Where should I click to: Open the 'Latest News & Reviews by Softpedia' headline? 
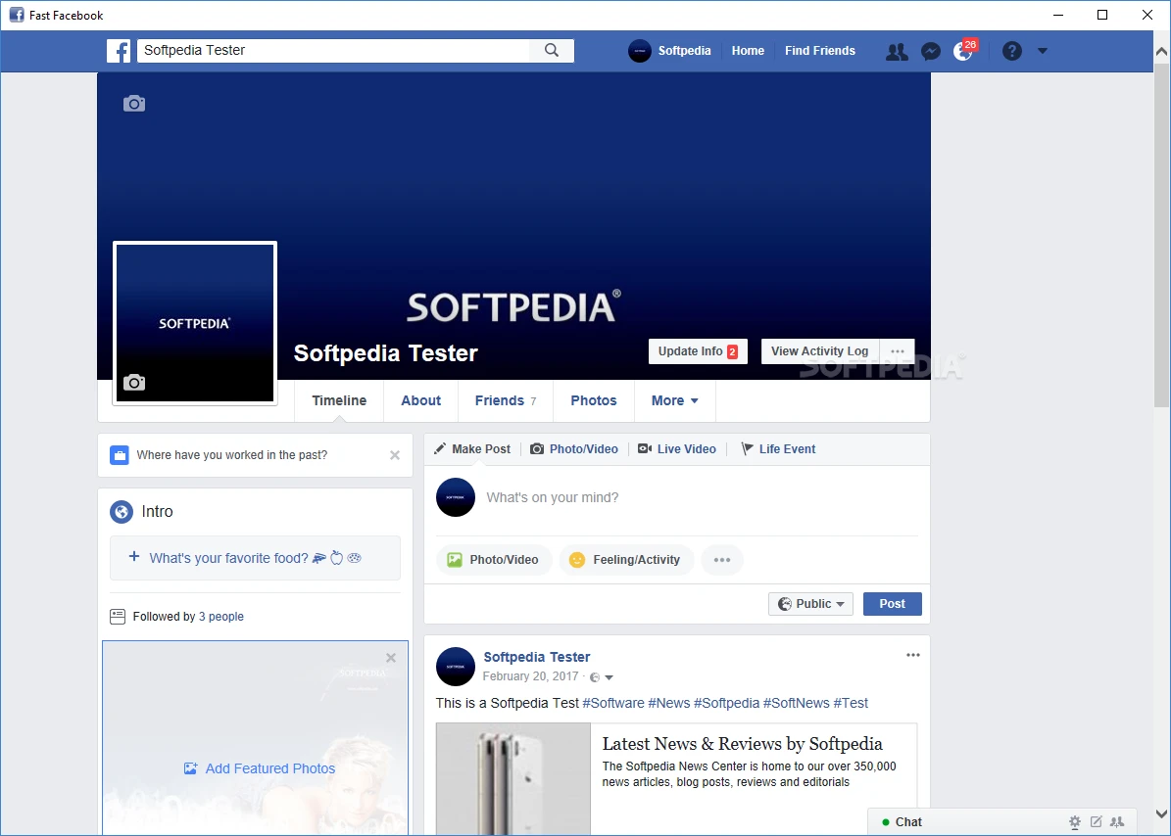743,744
